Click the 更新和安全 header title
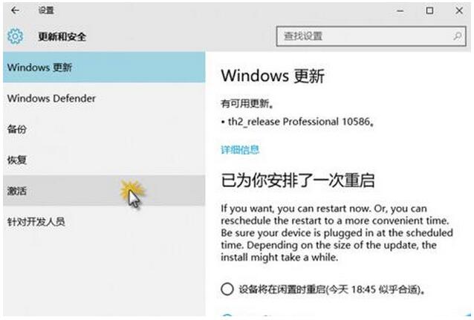474x320 pixels. coord(62,36)
